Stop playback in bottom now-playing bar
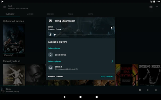This screenshot has height=100, width=161. pos(140,90)
